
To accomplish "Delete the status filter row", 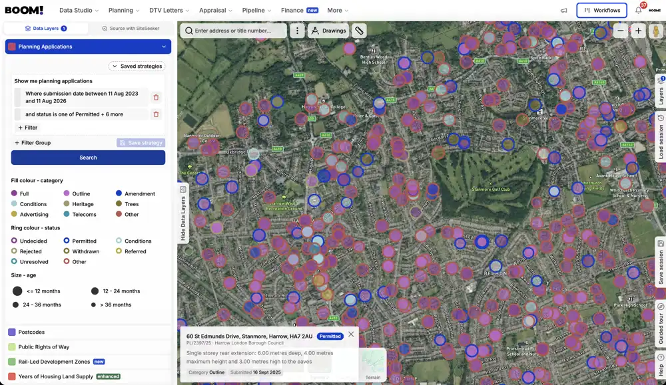I will tap(156, 114).
